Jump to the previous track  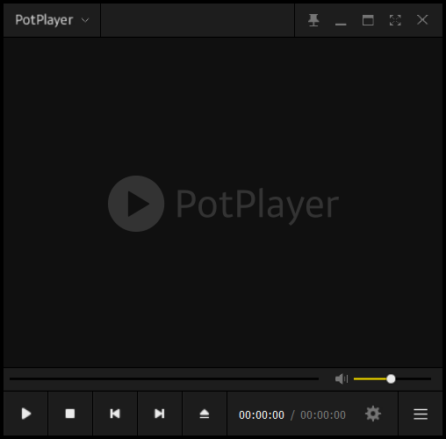tap(115, 414)
